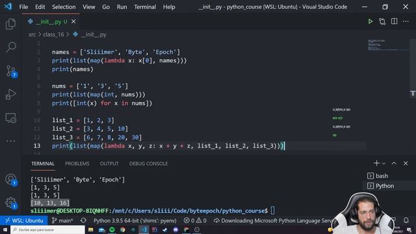This screenshot has height=234, width=416.
Task: Switch to the DEBUG CONSOLE panel tab
Action: point(148,164)
